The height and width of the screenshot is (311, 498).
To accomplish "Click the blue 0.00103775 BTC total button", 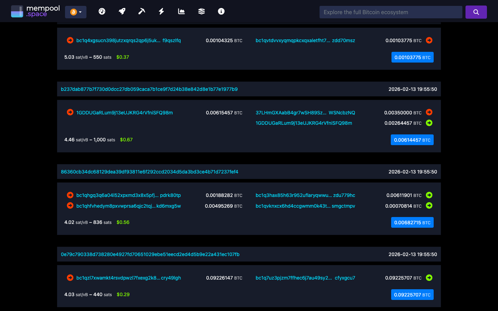I will pos(412,57).
